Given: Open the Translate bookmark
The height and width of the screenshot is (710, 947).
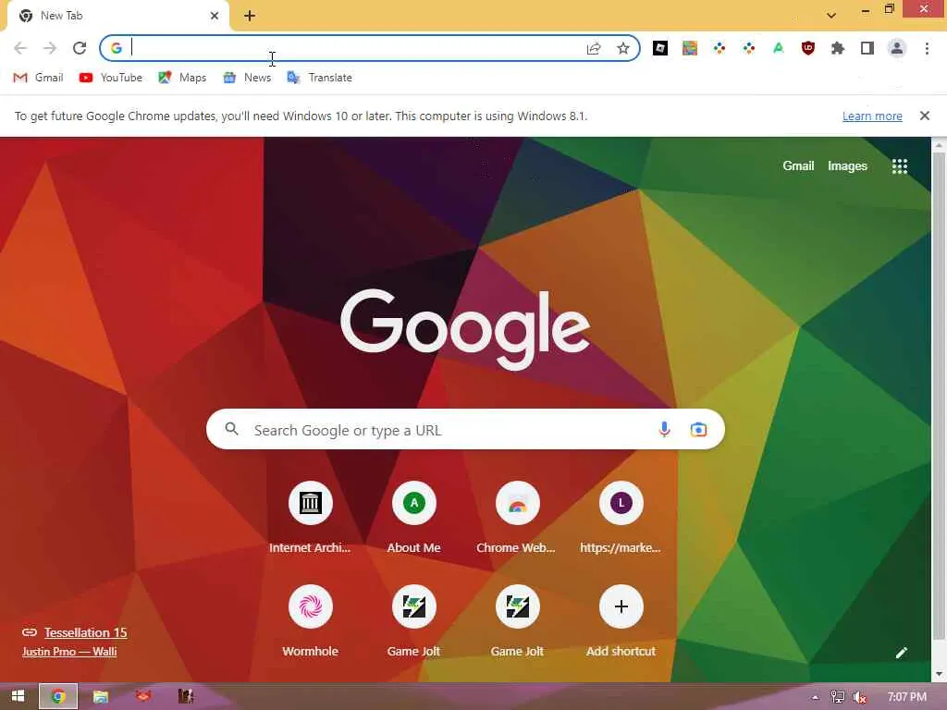Looking at the screenshot, I should coord(319,78).
